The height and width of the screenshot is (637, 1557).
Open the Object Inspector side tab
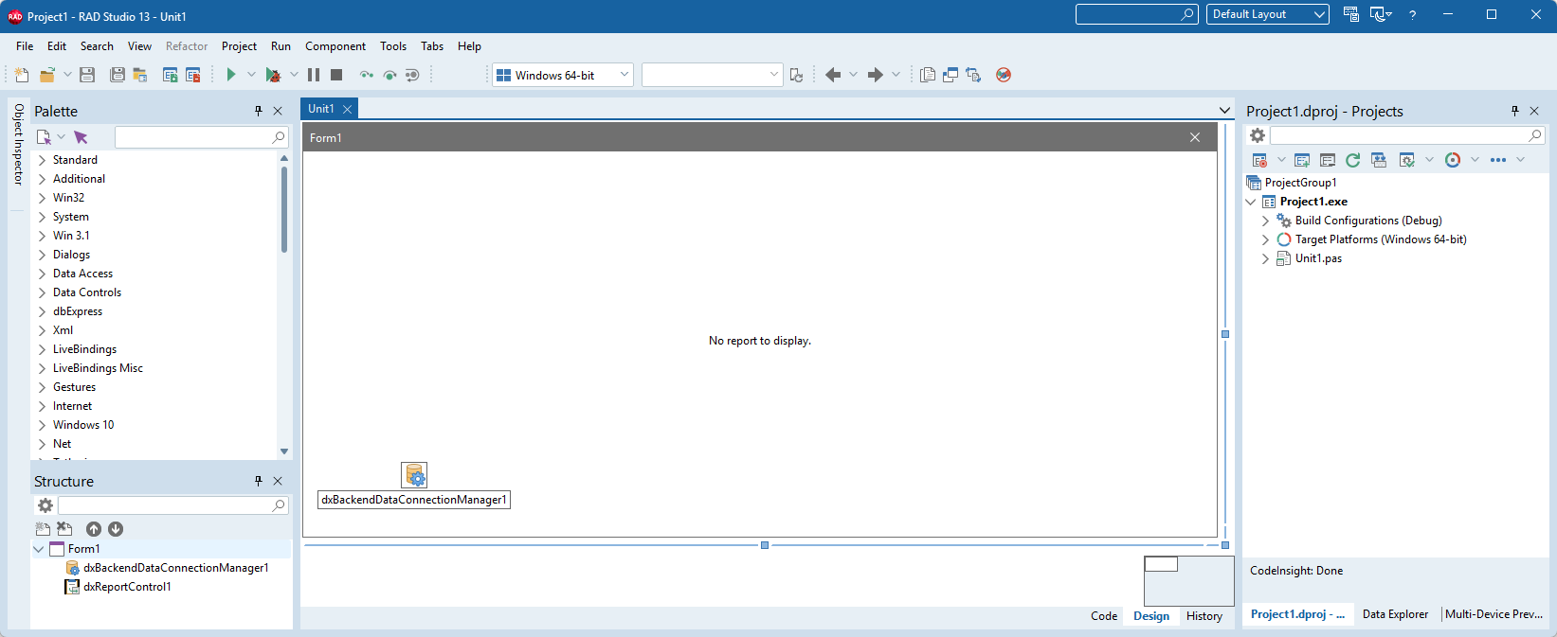18,144
